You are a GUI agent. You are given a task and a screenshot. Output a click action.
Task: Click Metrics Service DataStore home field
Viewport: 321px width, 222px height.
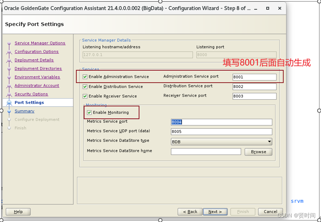pos(206,152)
